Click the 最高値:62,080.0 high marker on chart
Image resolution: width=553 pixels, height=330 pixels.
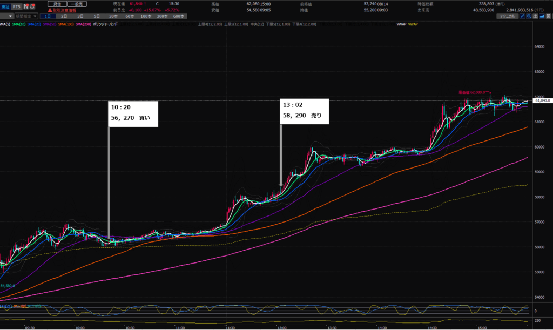point(471,92)
